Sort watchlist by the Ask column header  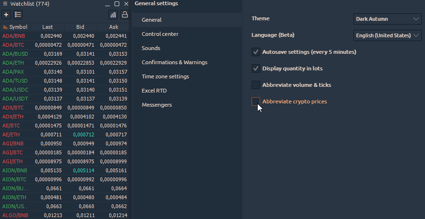point(114,27)
